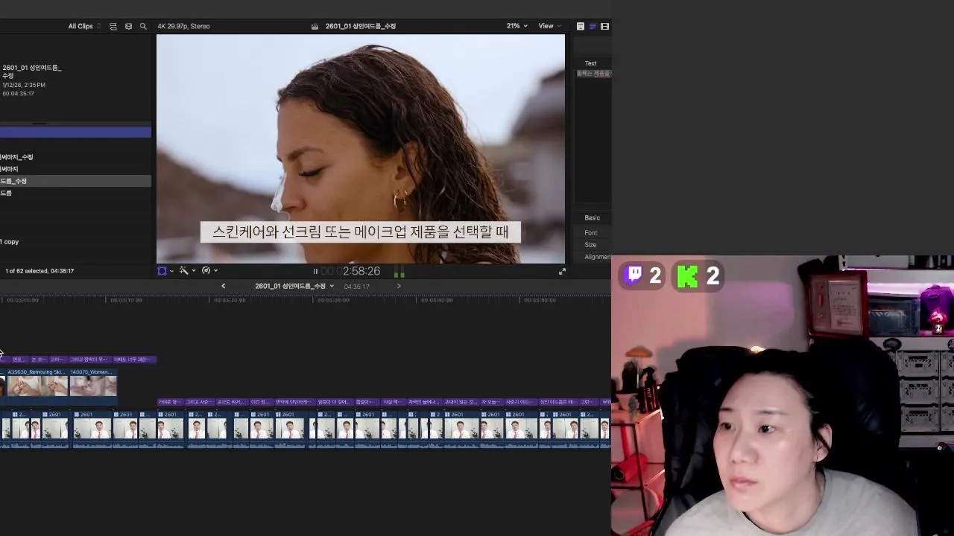Screen dimensions: 954x536
Task: Select the purple title clip '손으로 짜거...'
Action: 232,402
